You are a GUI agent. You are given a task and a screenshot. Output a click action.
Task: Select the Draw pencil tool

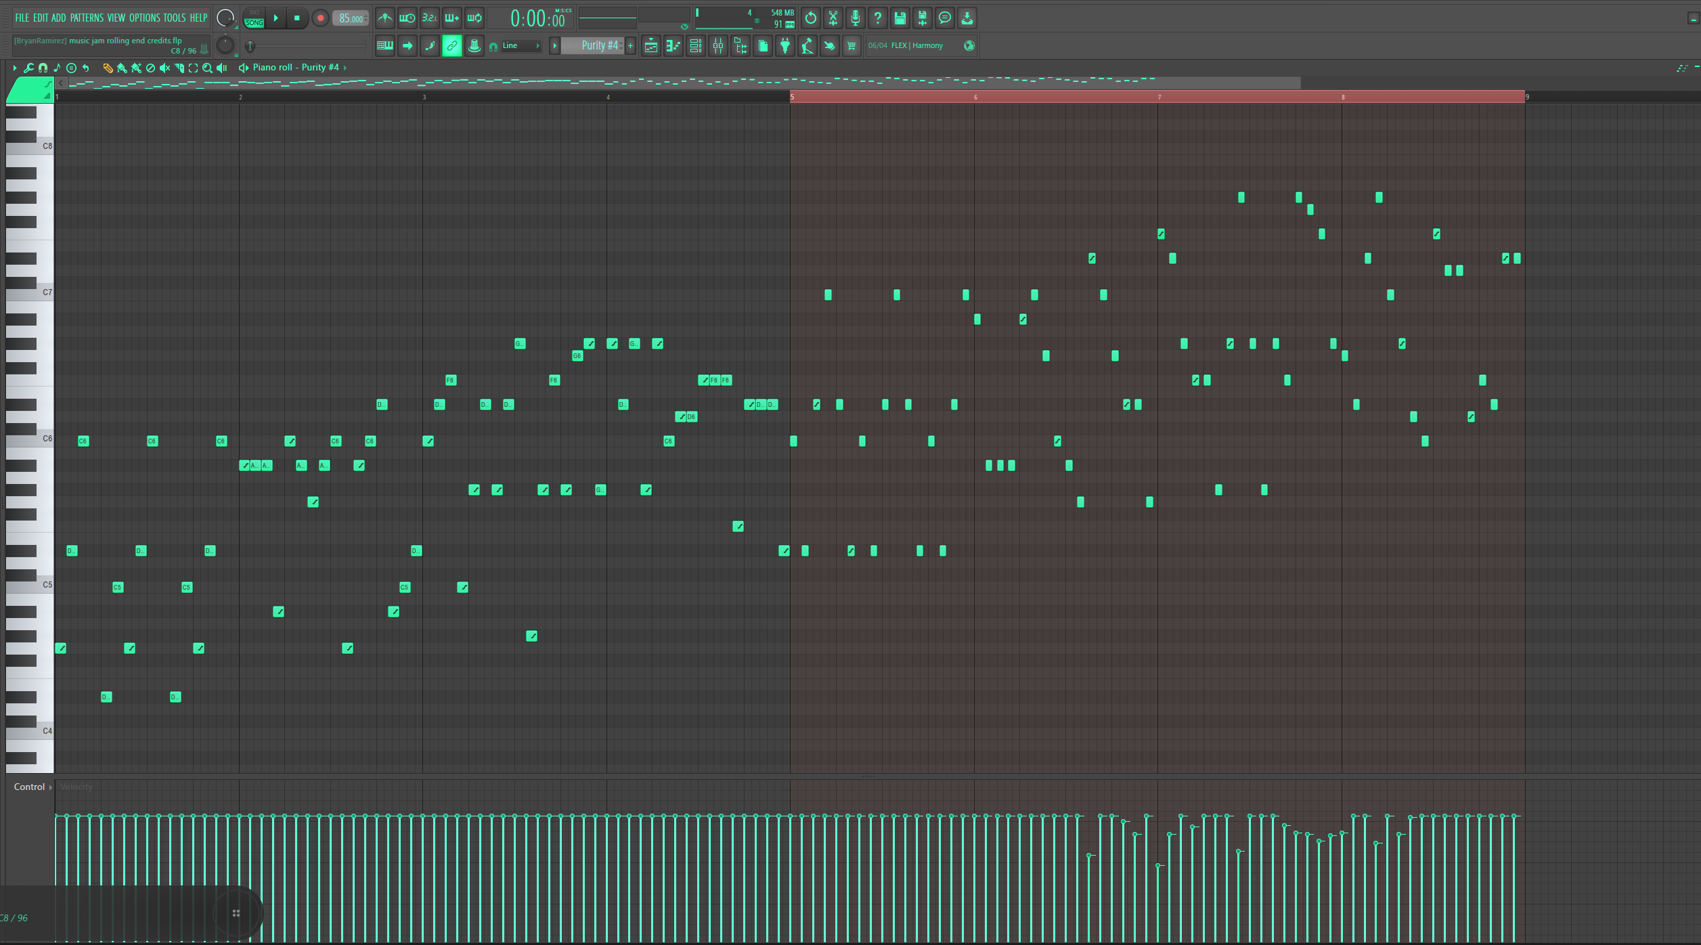click(x=108, y=68)
